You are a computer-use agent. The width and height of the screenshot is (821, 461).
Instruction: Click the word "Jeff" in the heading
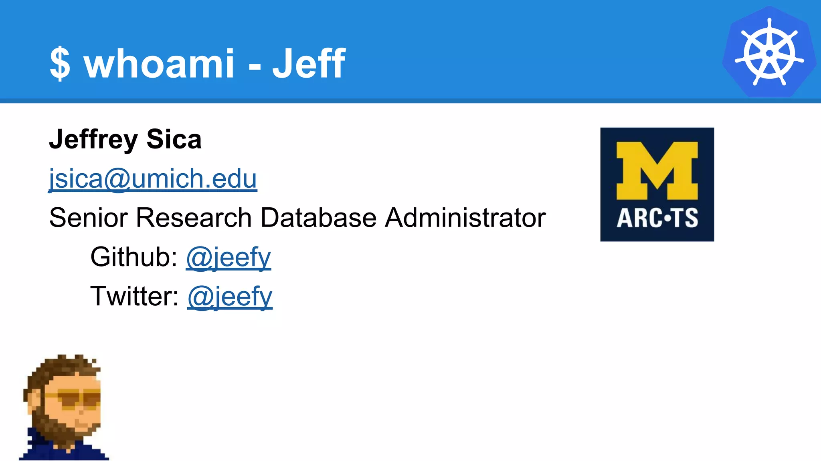309,63
